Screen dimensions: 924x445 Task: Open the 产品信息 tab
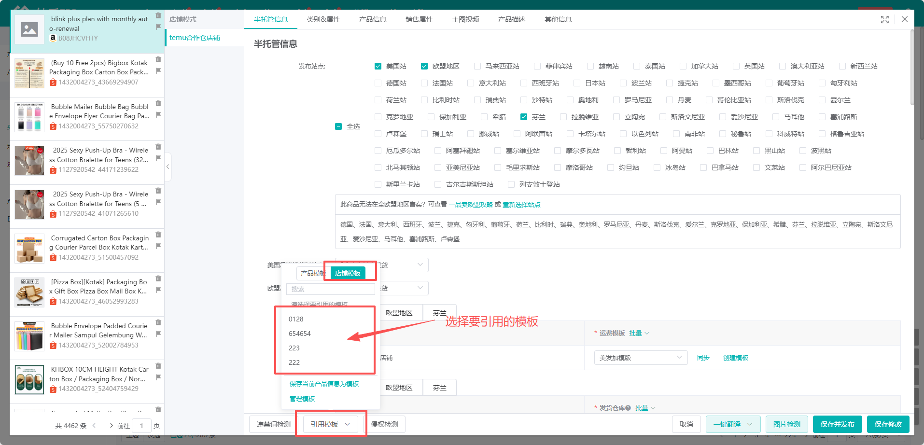coord(373,19)
